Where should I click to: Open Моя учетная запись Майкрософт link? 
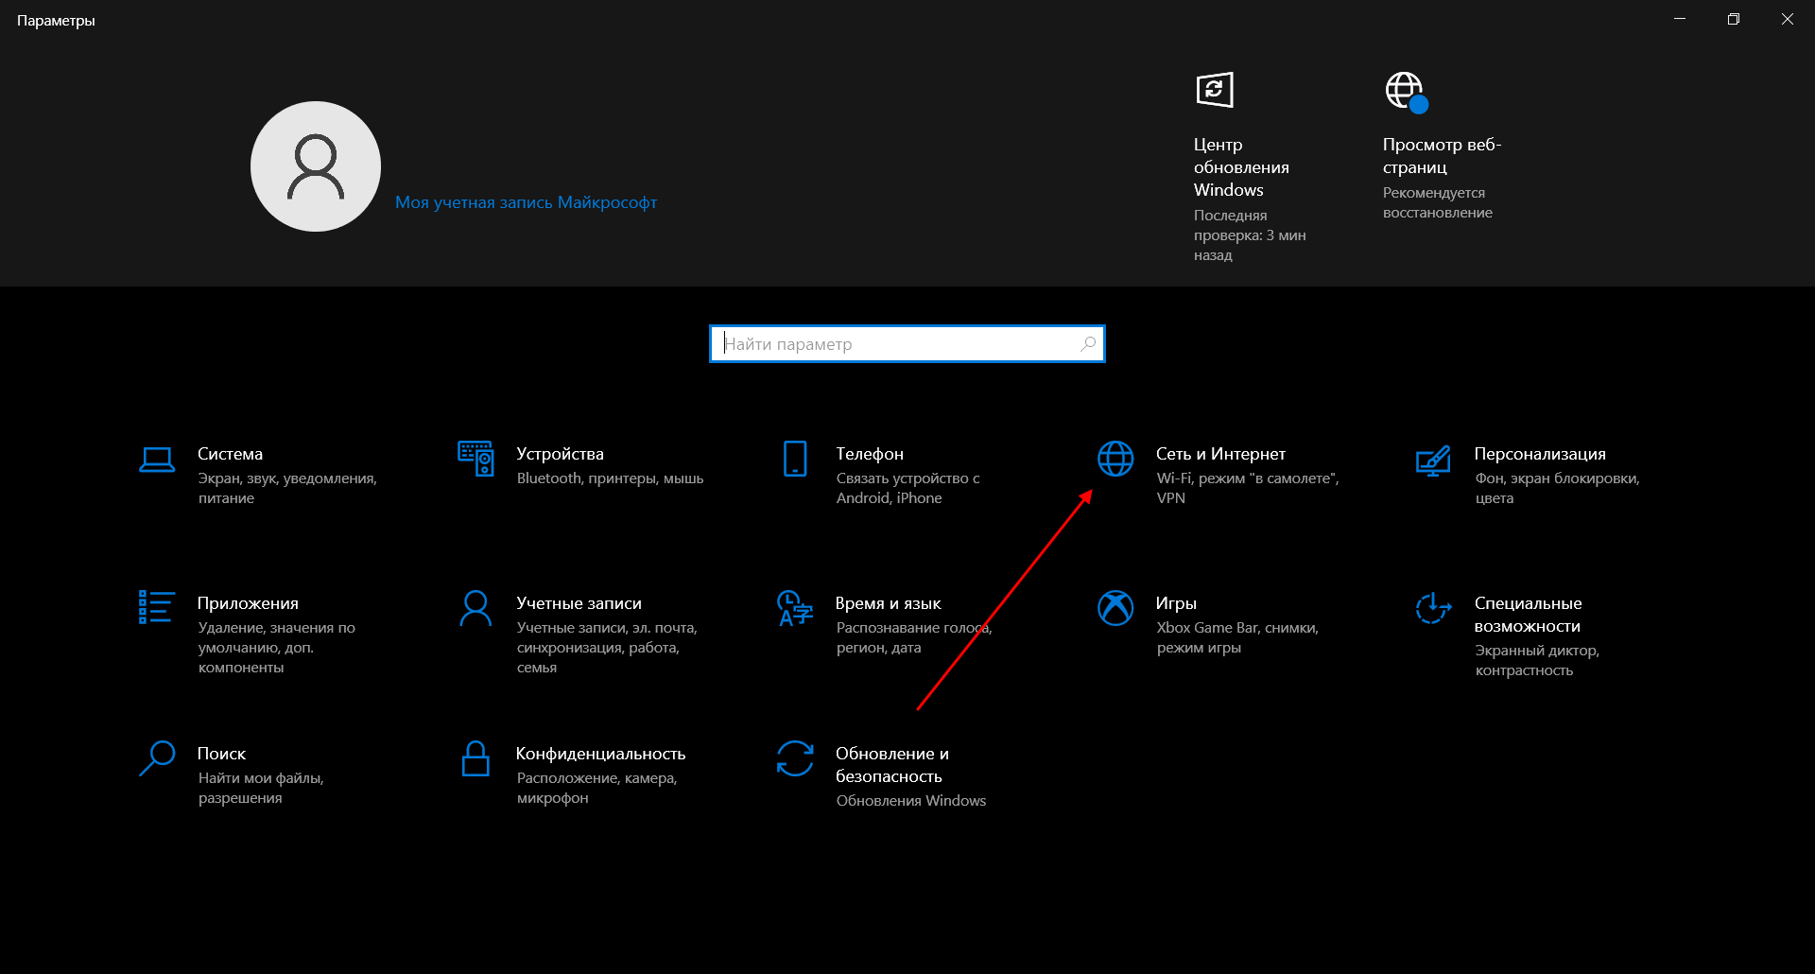coord(526,202)
